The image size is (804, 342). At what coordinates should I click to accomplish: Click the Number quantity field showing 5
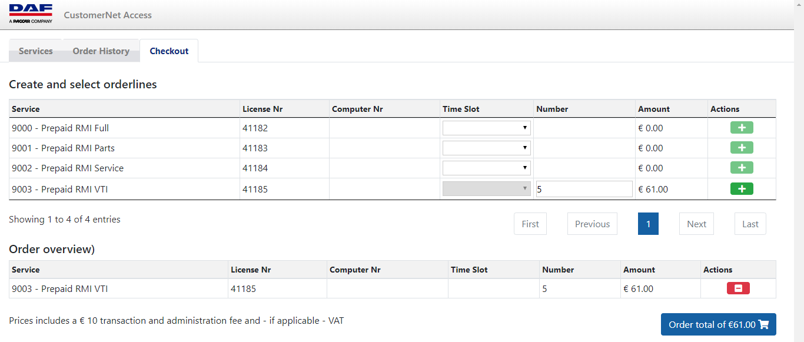click(583, 188)
